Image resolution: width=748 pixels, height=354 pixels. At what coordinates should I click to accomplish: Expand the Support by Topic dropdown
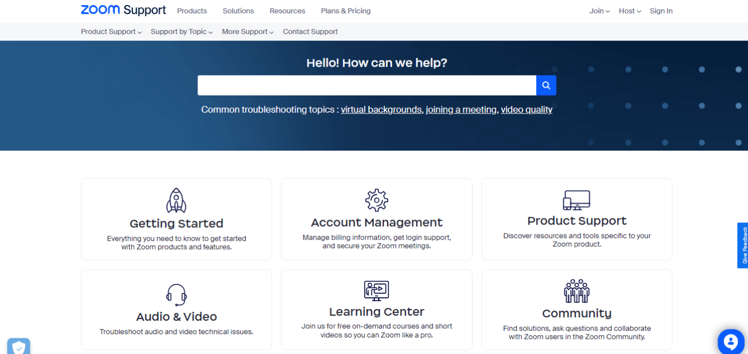[x=182, y=32]
